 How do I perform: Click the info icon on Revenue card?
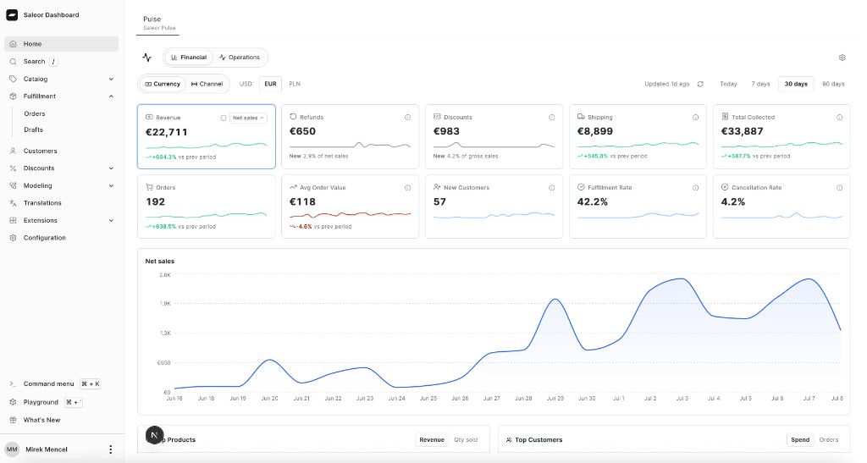pos(224,118)
